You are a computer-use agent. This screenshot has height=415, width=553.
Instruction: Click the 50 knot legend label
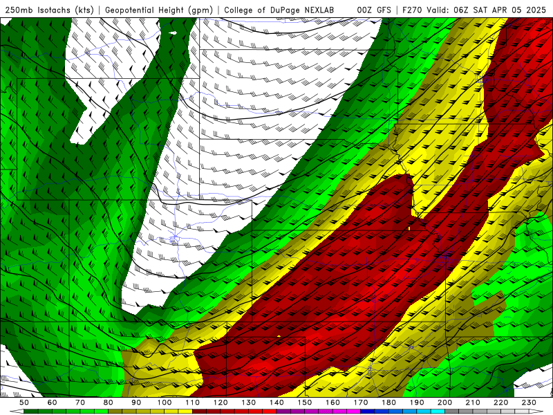(24, 403)
